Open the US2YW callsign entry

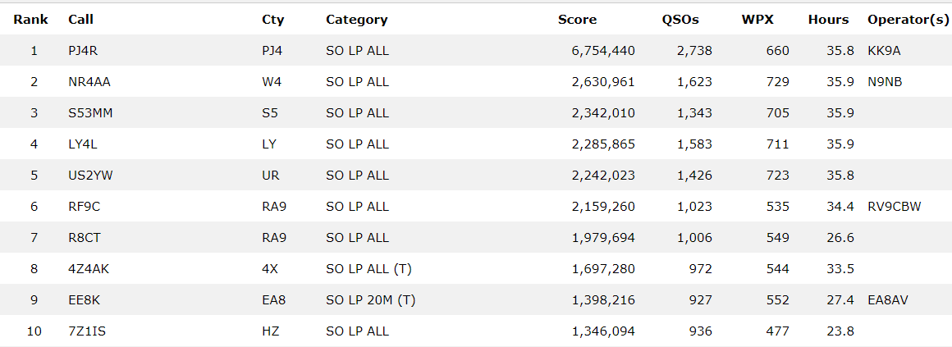(89, 176)
